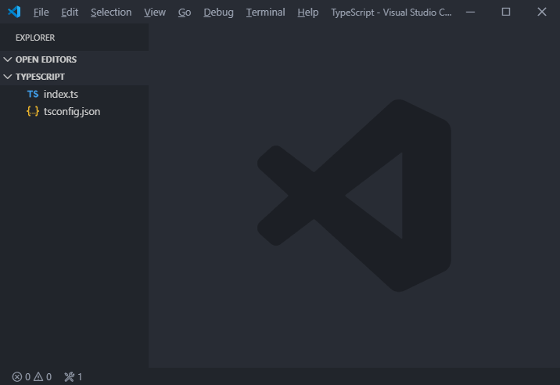Close the Visual Studio Code window

(542, 12)
